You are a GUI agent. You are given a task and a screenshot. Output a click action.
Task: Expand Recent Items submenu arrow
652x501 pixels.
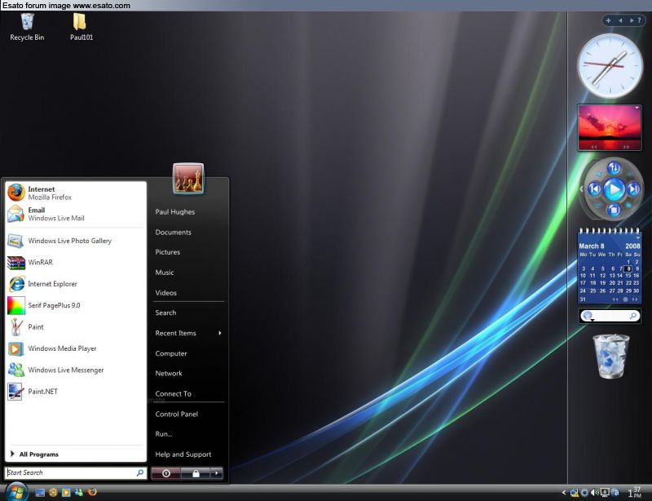pyautogui.click(x=219, y=333)
